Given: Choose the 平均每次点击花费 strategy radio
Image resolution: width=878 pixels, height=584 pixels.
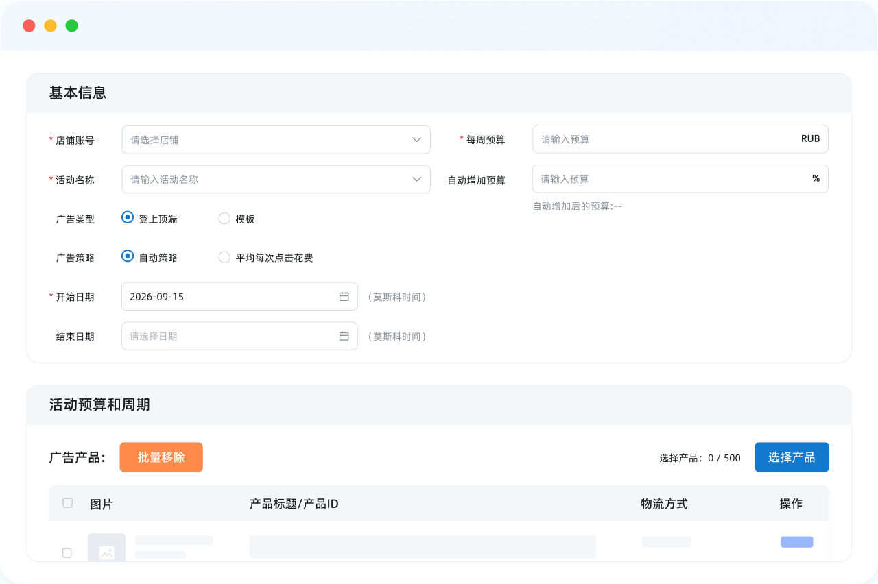Looking at the screenshot, I should [224, 257].
